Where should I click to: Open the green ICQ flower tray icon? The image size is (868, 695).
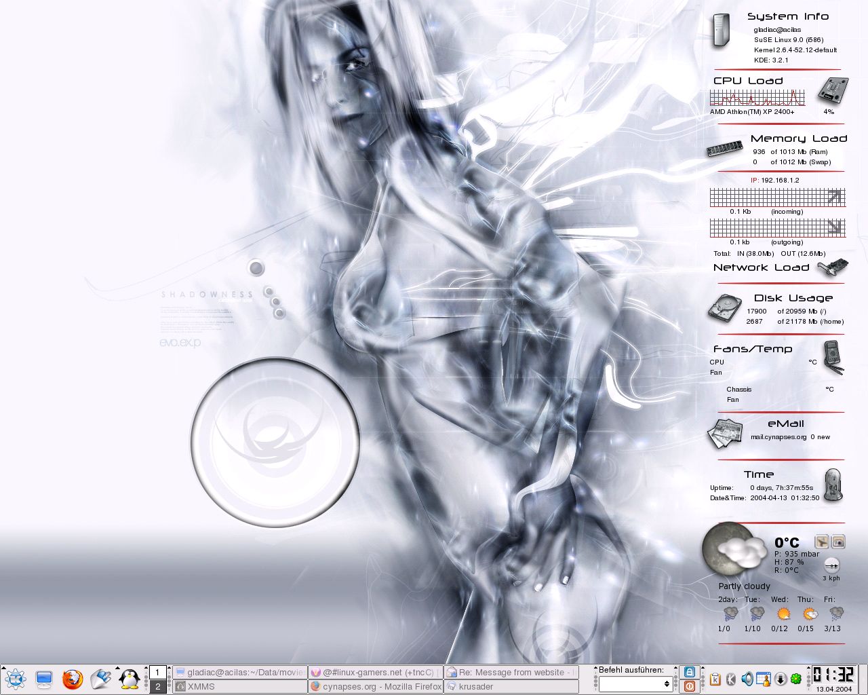point(797,679)
